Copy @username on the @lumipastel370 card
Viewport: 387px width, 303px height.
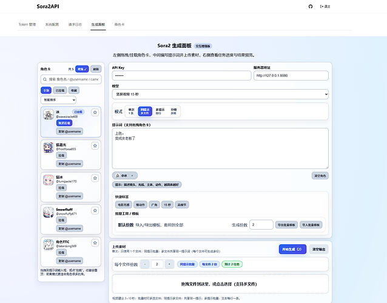tap(70, 196)
